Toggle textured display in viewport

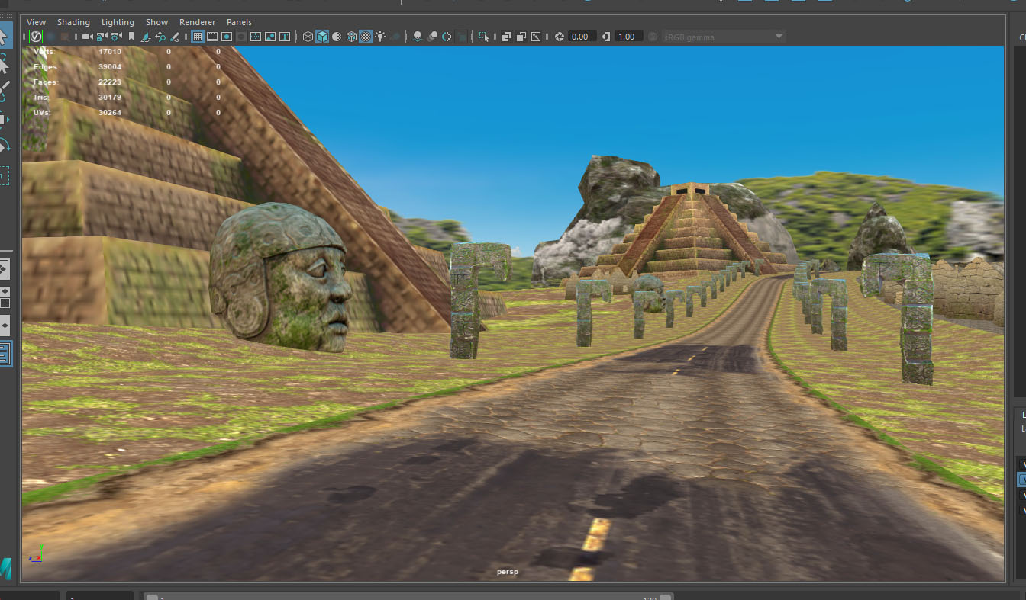click(x=366, y=37)
